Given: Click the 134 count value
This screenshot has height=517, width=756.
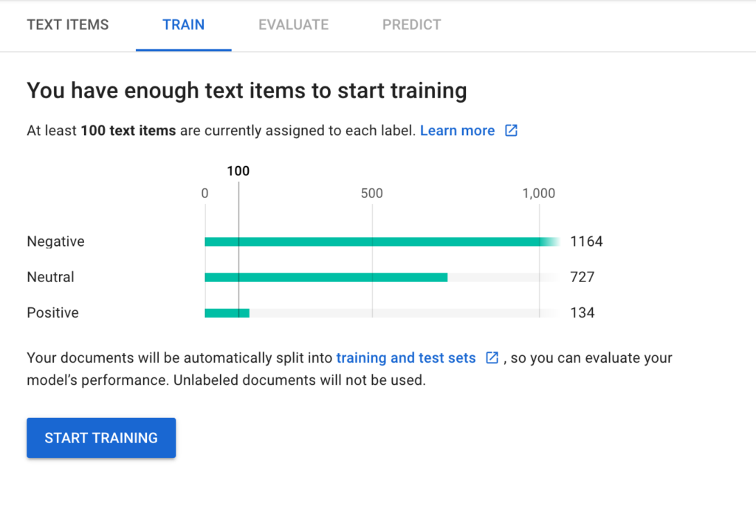Looking at the screenshot, I should coord(582,313).
